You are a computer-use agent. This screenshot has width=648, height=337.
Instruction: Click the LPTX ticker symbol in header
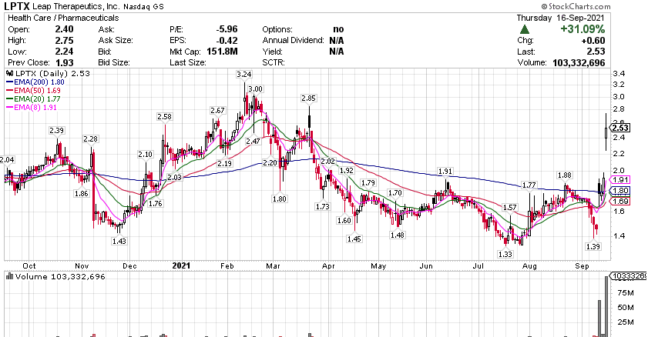(16, 6)
